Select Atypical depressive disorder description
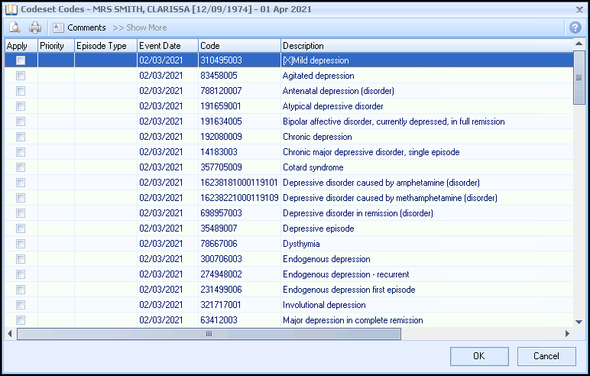This screenshot has height=376, width=590. (x=332, y=106)
